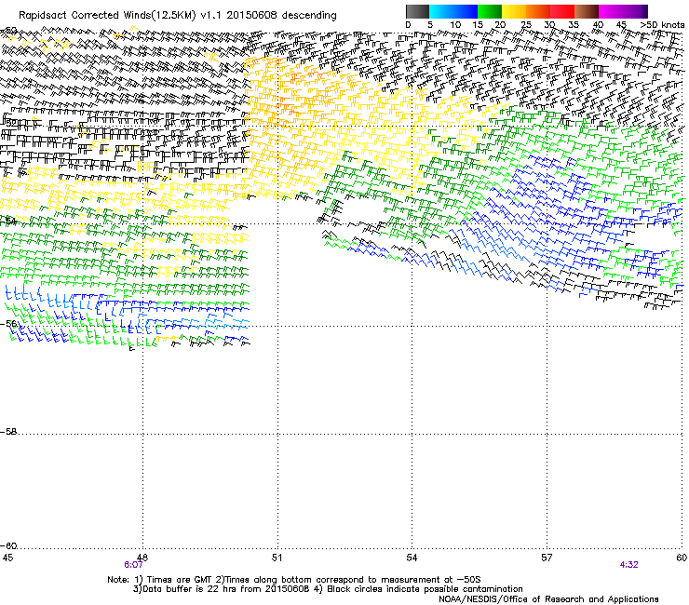Click longitude axis label '45'

[7, 558]
